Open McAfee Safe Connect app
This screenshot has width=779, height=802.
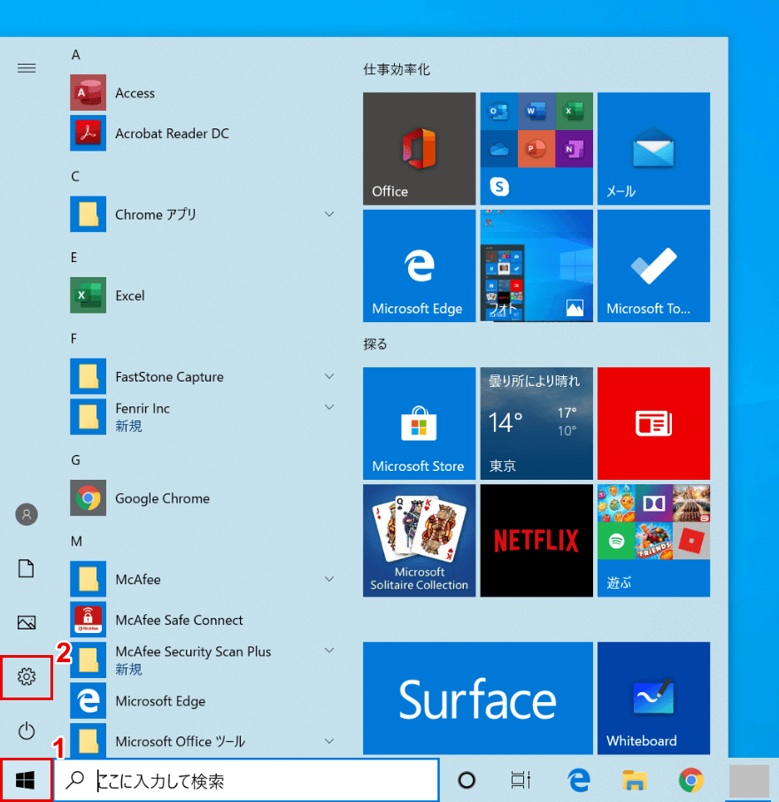tap(203, 620)
